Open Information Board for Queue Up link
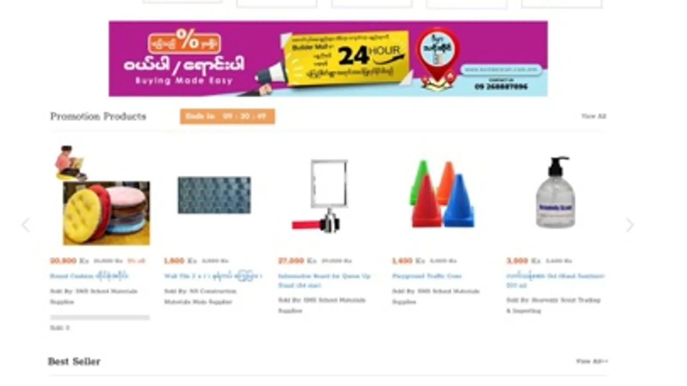 tap(324, 280)
